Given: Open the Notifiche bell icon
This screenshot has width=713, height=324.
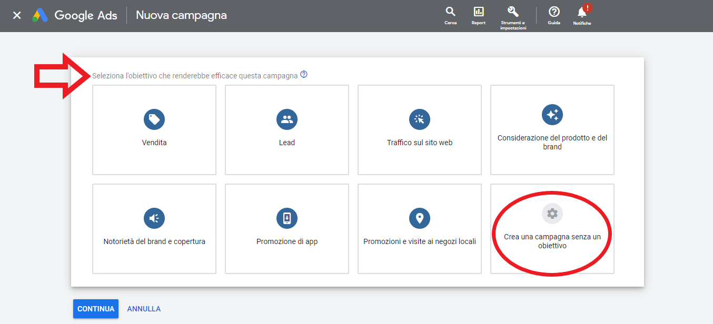Looking at the screenshot, I should [x=582, y=13].
